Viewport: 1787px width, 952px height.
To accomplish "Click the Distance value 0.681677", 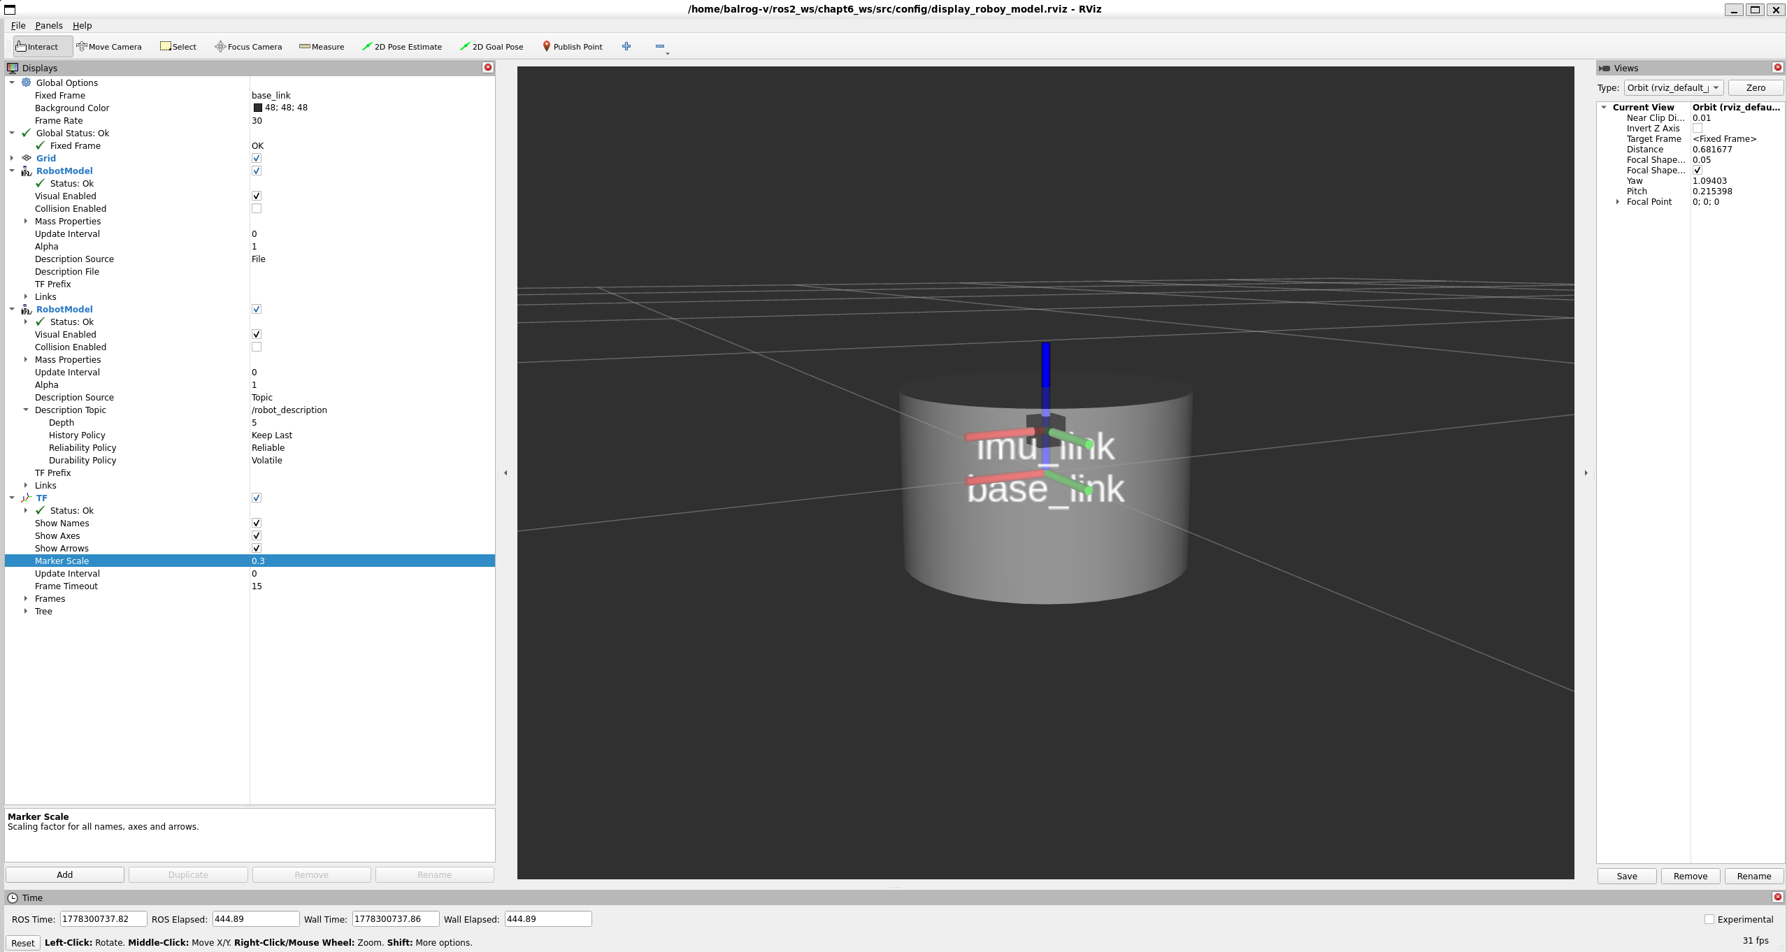I will pyautogui.click(x=1712, y=149).
